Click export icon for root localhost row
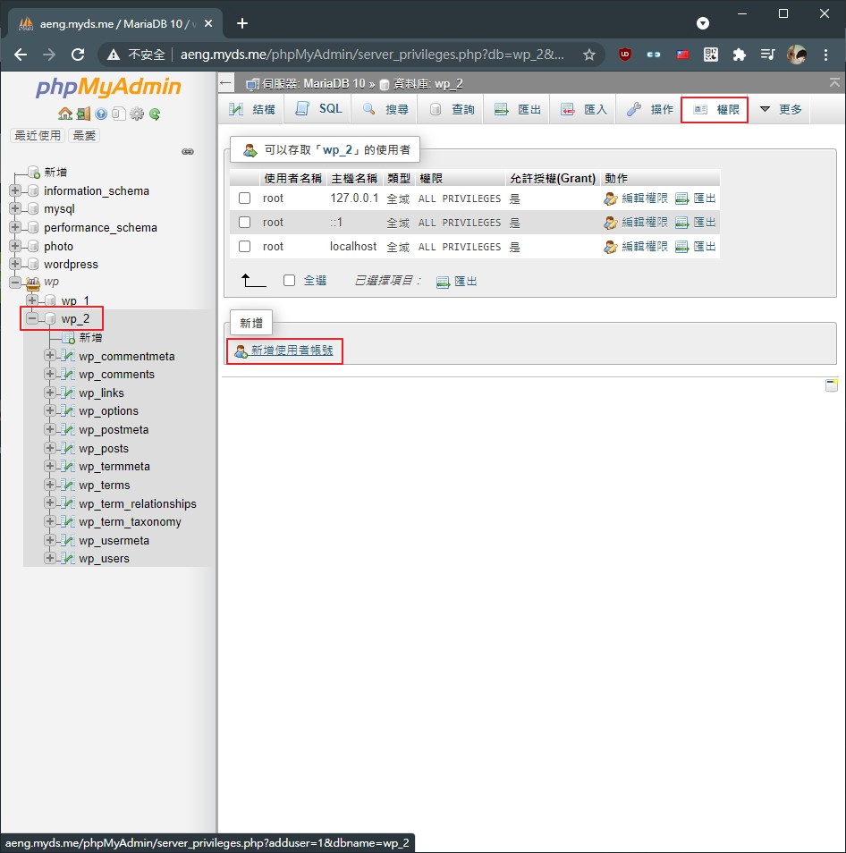Viewport: 846px width, 853px height. coord(681,247)
